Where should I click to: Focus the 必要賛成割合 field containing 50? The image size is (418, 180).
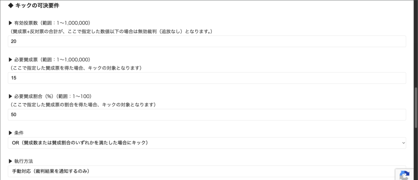pyautogui.click(x=207, y=115)
